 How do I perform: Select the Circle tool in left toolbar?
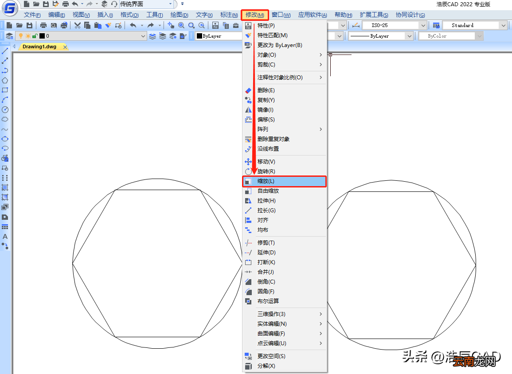point(5,109)
